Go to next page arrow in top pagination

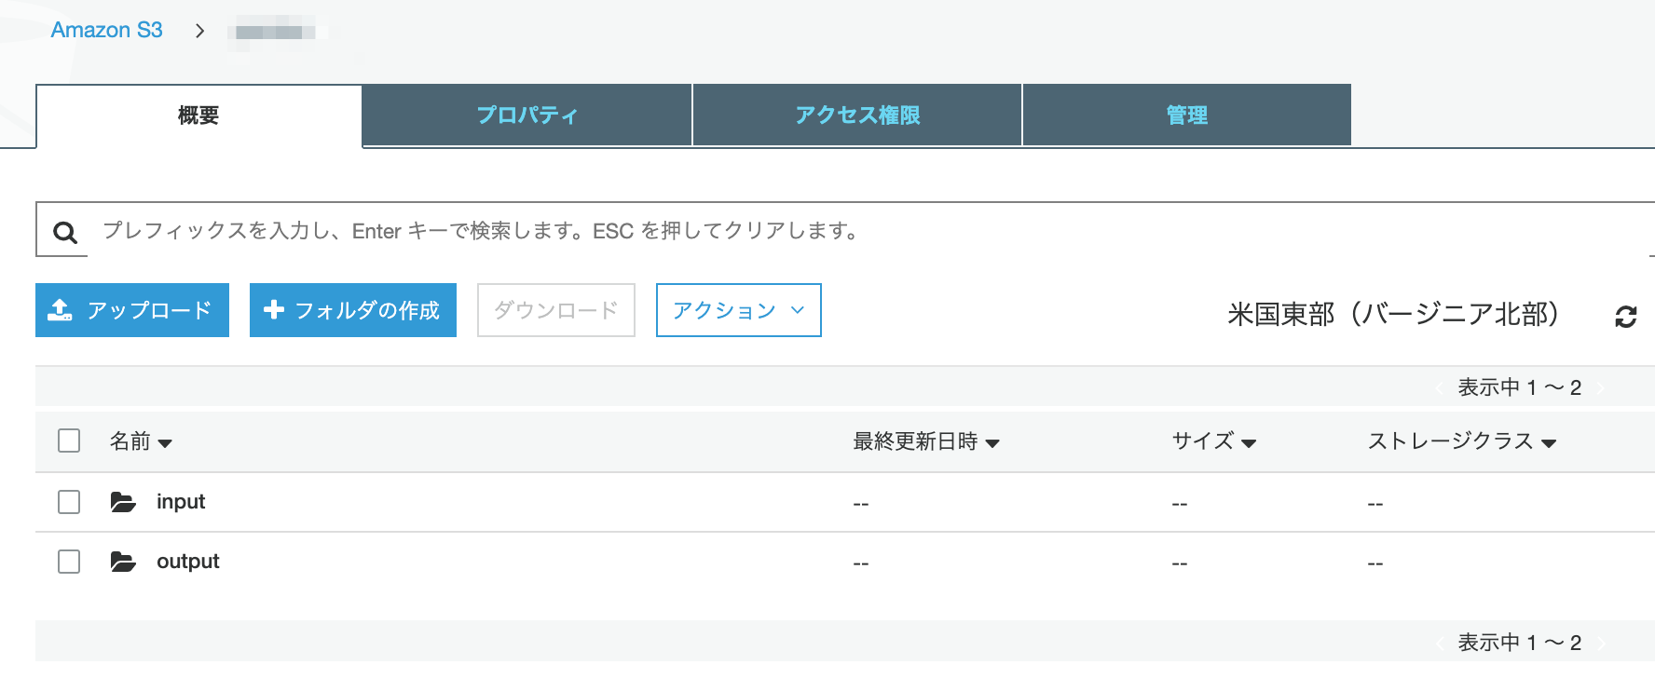pos(1601,388)
